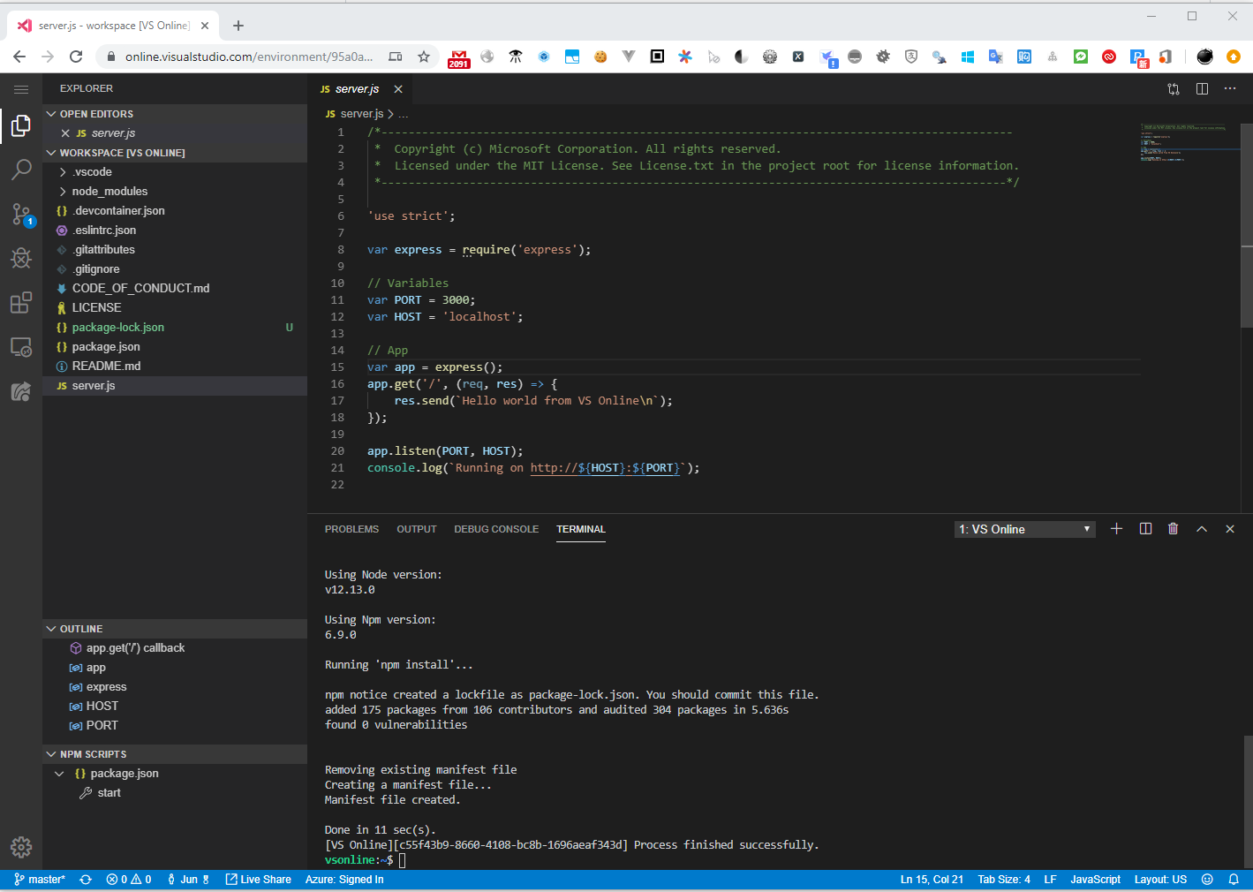
Task: Select the DEBUG CONSOLE tab
Action: [x=496, y=528]
